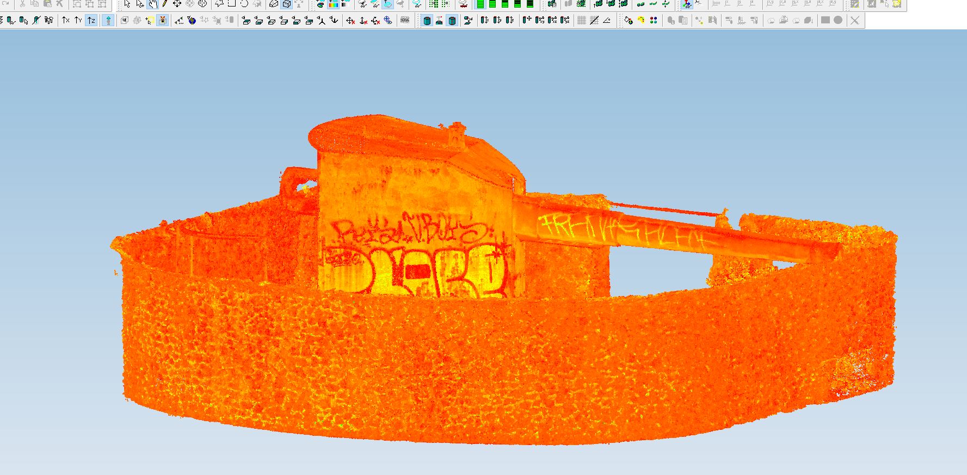The image size is (967, 475).
Task: Click the gray filled circle shape icon
Action: pos(838,20)
